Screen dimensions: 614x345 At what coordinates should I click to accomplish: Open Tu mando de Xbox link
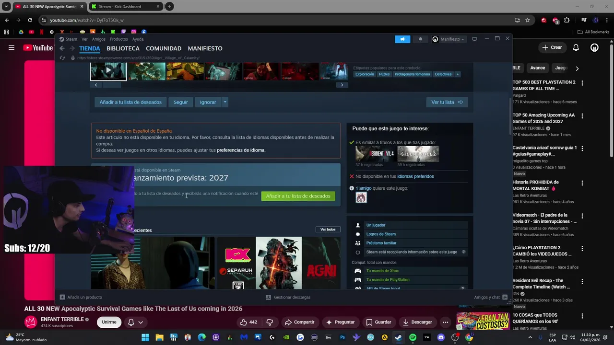(382, 271)
